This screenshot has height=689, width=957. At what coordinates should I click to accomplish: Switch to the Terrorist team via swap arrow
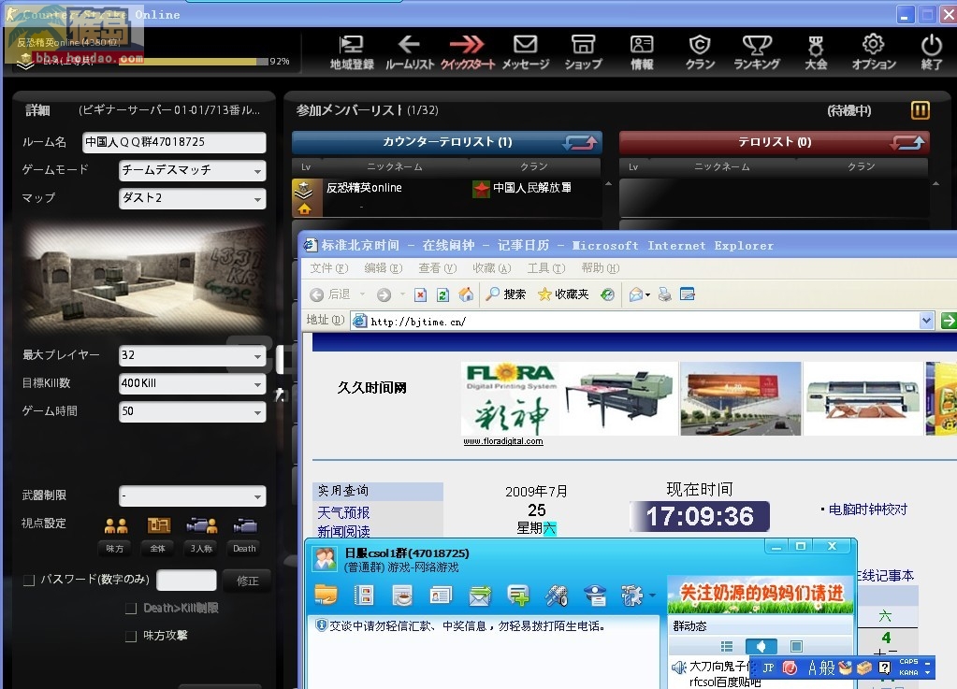907,143
